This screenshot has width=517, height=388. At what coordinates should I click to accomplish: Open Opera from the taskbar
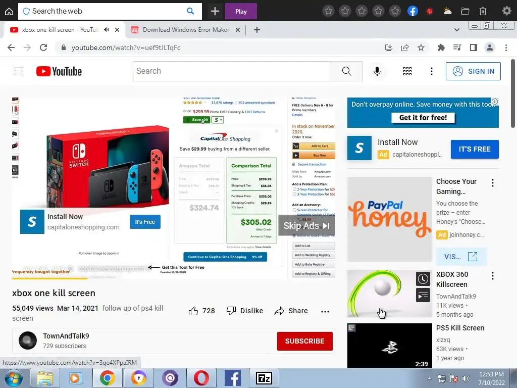pos(201,378)
